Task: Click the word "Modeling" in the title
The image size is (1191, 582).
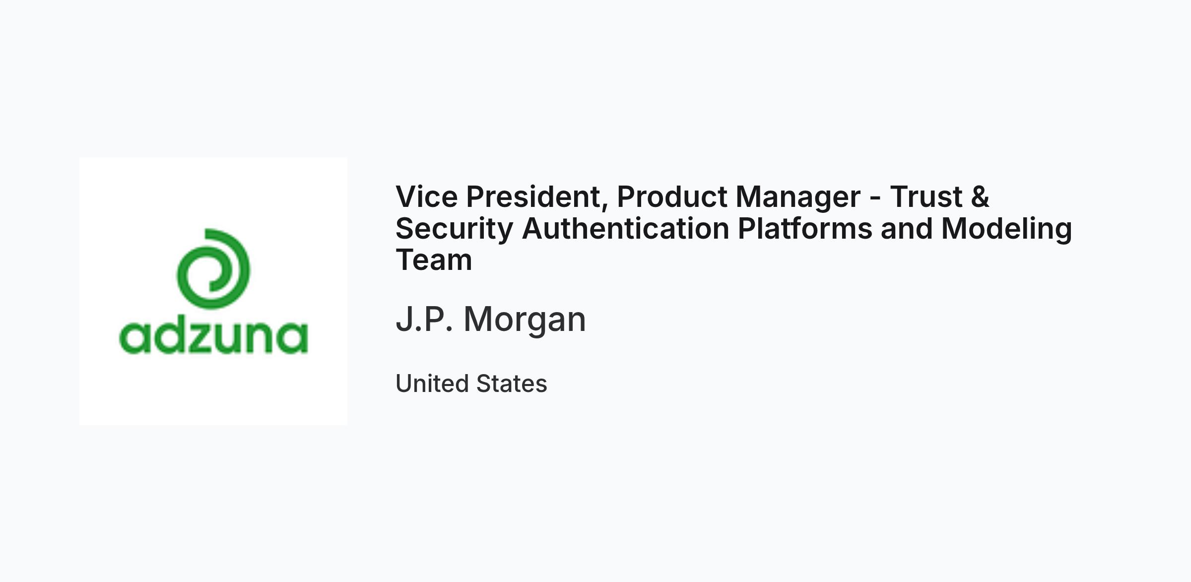Action: 1007,229
